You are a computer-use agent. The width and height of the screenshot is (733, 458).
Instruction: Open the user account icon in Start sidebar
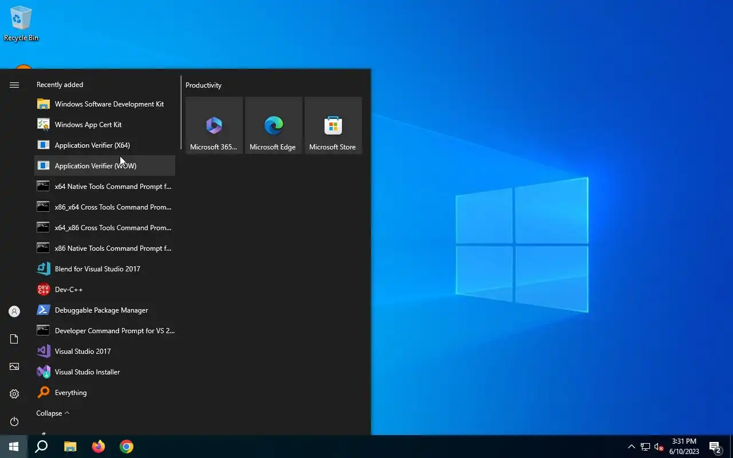[14, 311]
